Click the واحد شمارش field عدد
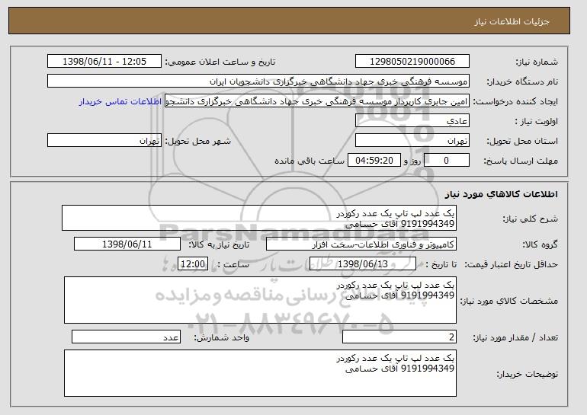 (126, 337)
